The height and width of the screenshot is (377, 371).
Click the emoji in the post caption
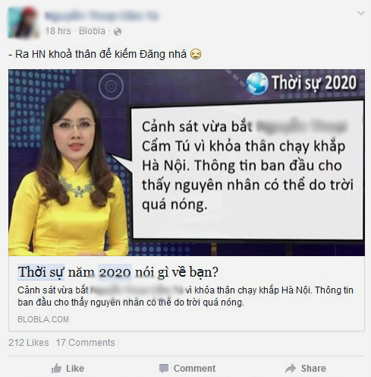pos(196,54)
